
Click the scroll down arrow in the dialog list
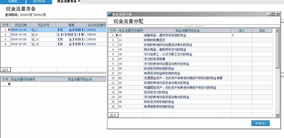point(277,115)
